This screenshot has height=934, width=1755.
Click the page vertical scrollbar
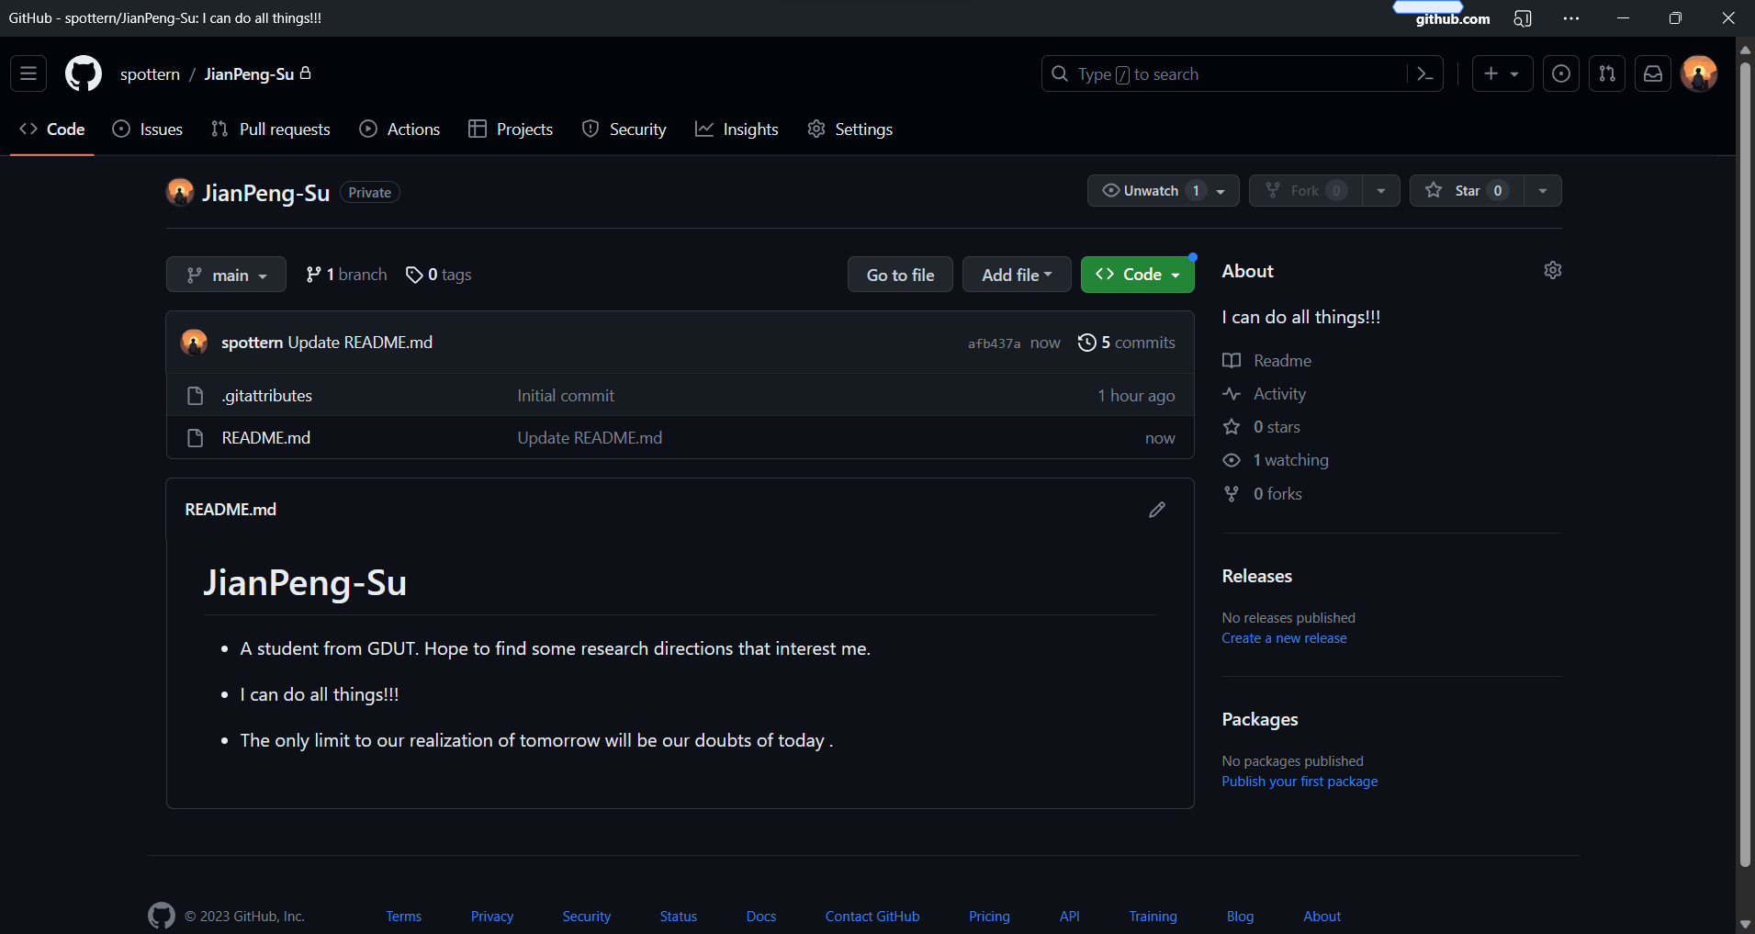(x=1745, y=467)
